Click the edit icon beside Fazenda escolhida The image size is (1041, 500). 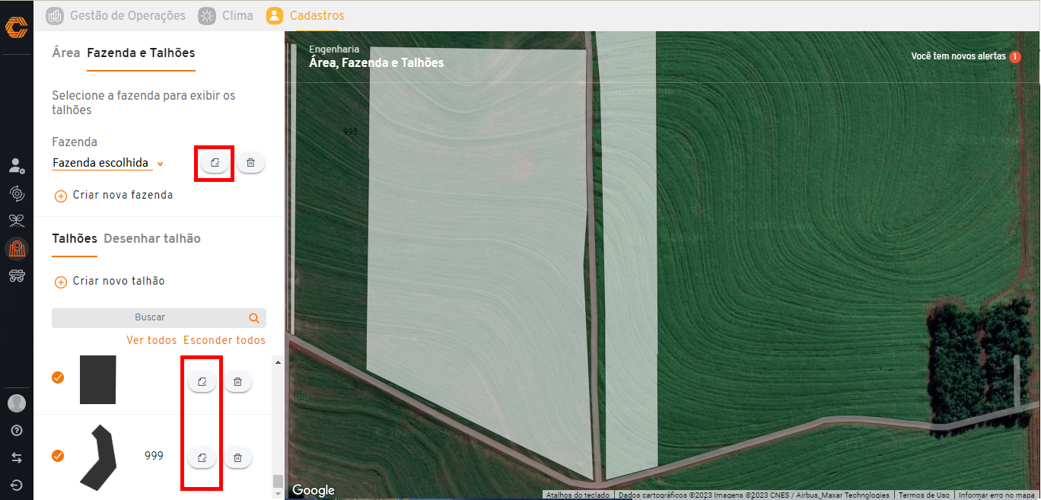[215, 163]
